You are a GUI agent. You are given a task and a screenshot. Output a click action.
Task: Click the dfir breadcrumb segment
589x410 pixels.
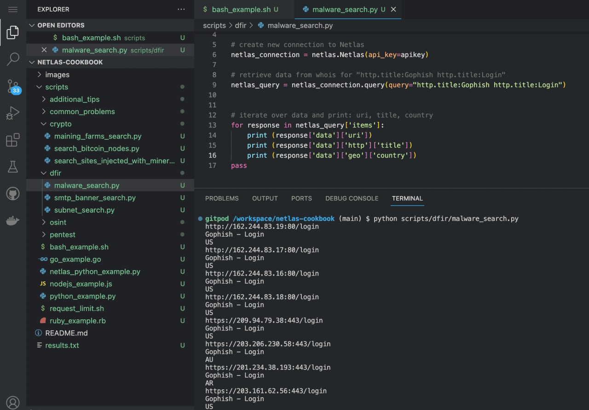pos(241,26)
